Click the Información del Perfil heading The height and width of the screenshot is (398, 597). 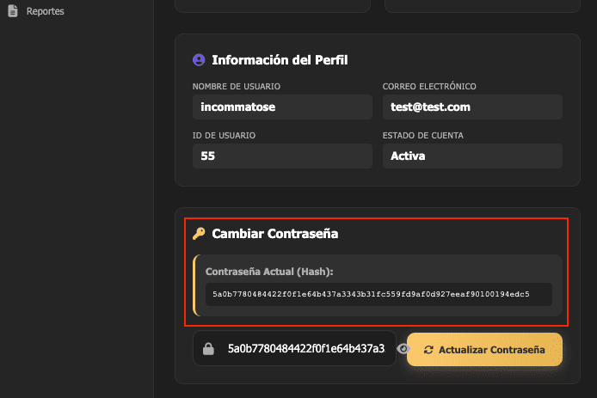(280, 60)
